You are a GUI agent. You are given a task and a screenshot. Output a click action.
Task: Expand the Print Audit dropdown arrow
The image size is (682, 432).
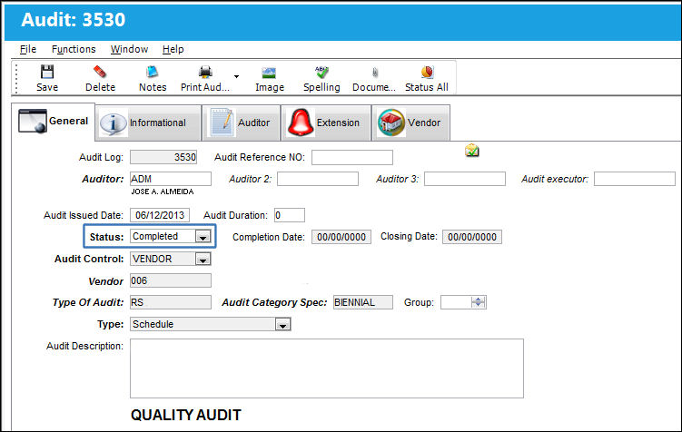(237, 76)
